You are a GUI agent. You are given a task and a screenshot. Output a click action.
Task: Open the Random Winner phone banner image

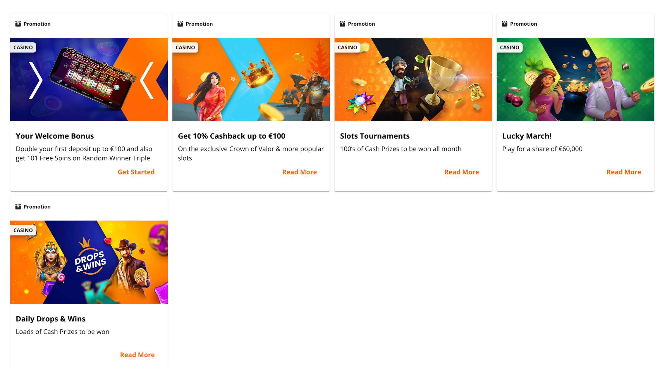[x=89, y=79]
